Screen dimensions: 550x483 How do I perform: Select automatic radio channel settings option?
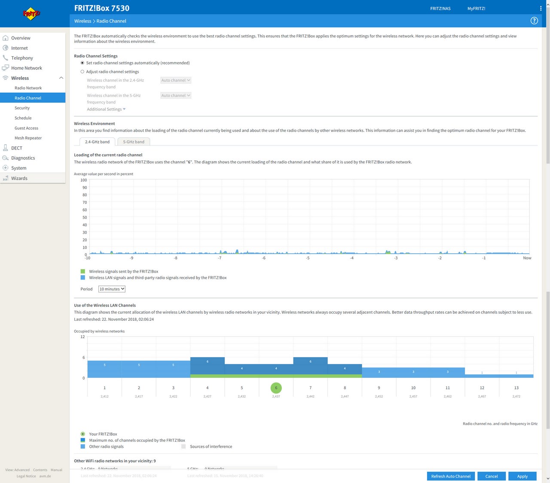[x=82, y=63]
